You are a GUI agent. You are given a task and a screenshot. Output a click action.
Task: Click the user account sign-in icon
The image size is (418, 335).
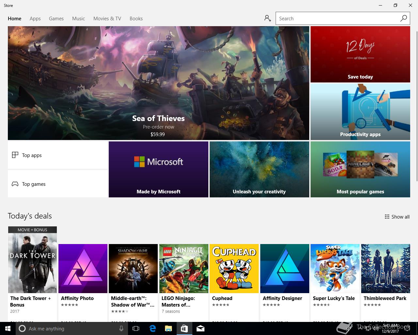click(267, 18)
